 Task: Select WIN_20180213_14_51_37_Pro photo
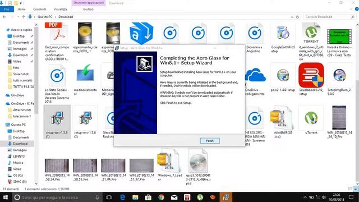[141, 169]
